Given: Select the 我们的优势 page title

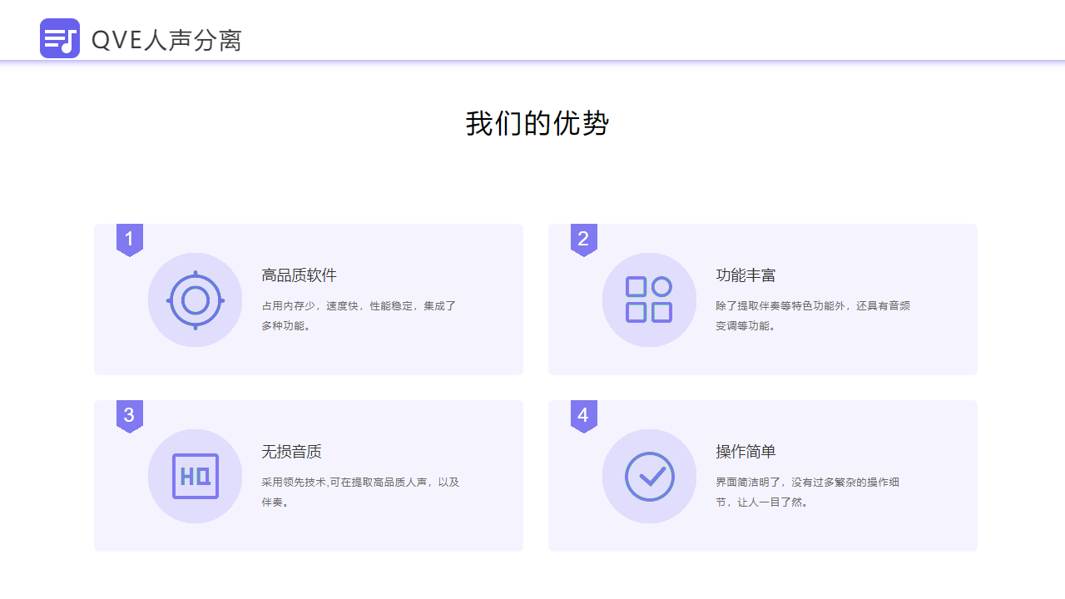Looking at the screenshot, I should [537, 122].
